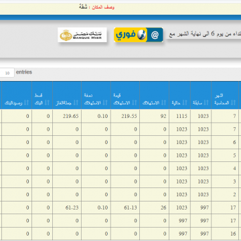Select the billing month cell 2
241x241 pixels.
pos(225,194)
